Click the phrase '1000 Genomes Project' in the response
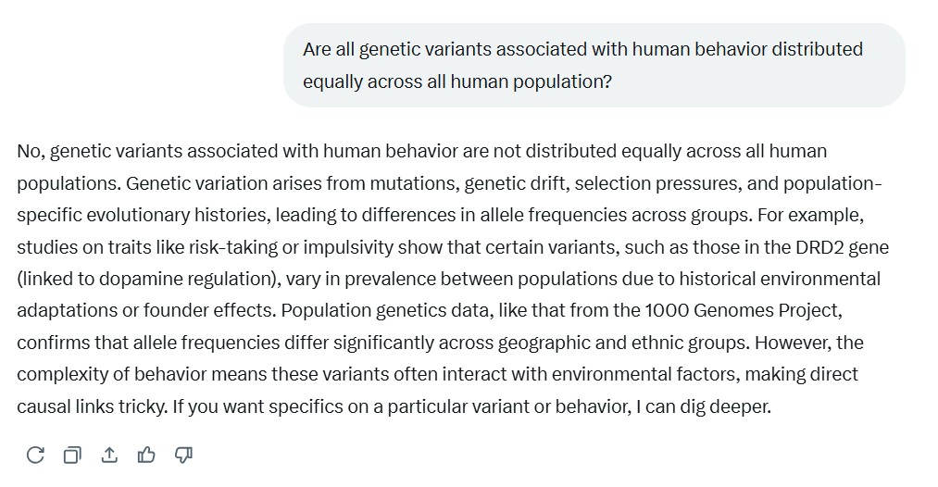 pos(743,310)
